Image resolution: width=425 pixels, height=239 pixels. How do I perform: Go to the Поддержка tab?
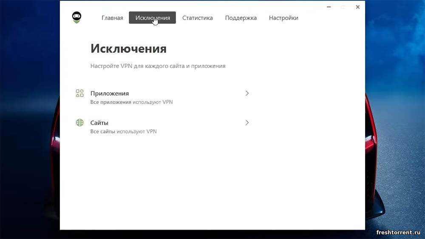coord(241,18)
